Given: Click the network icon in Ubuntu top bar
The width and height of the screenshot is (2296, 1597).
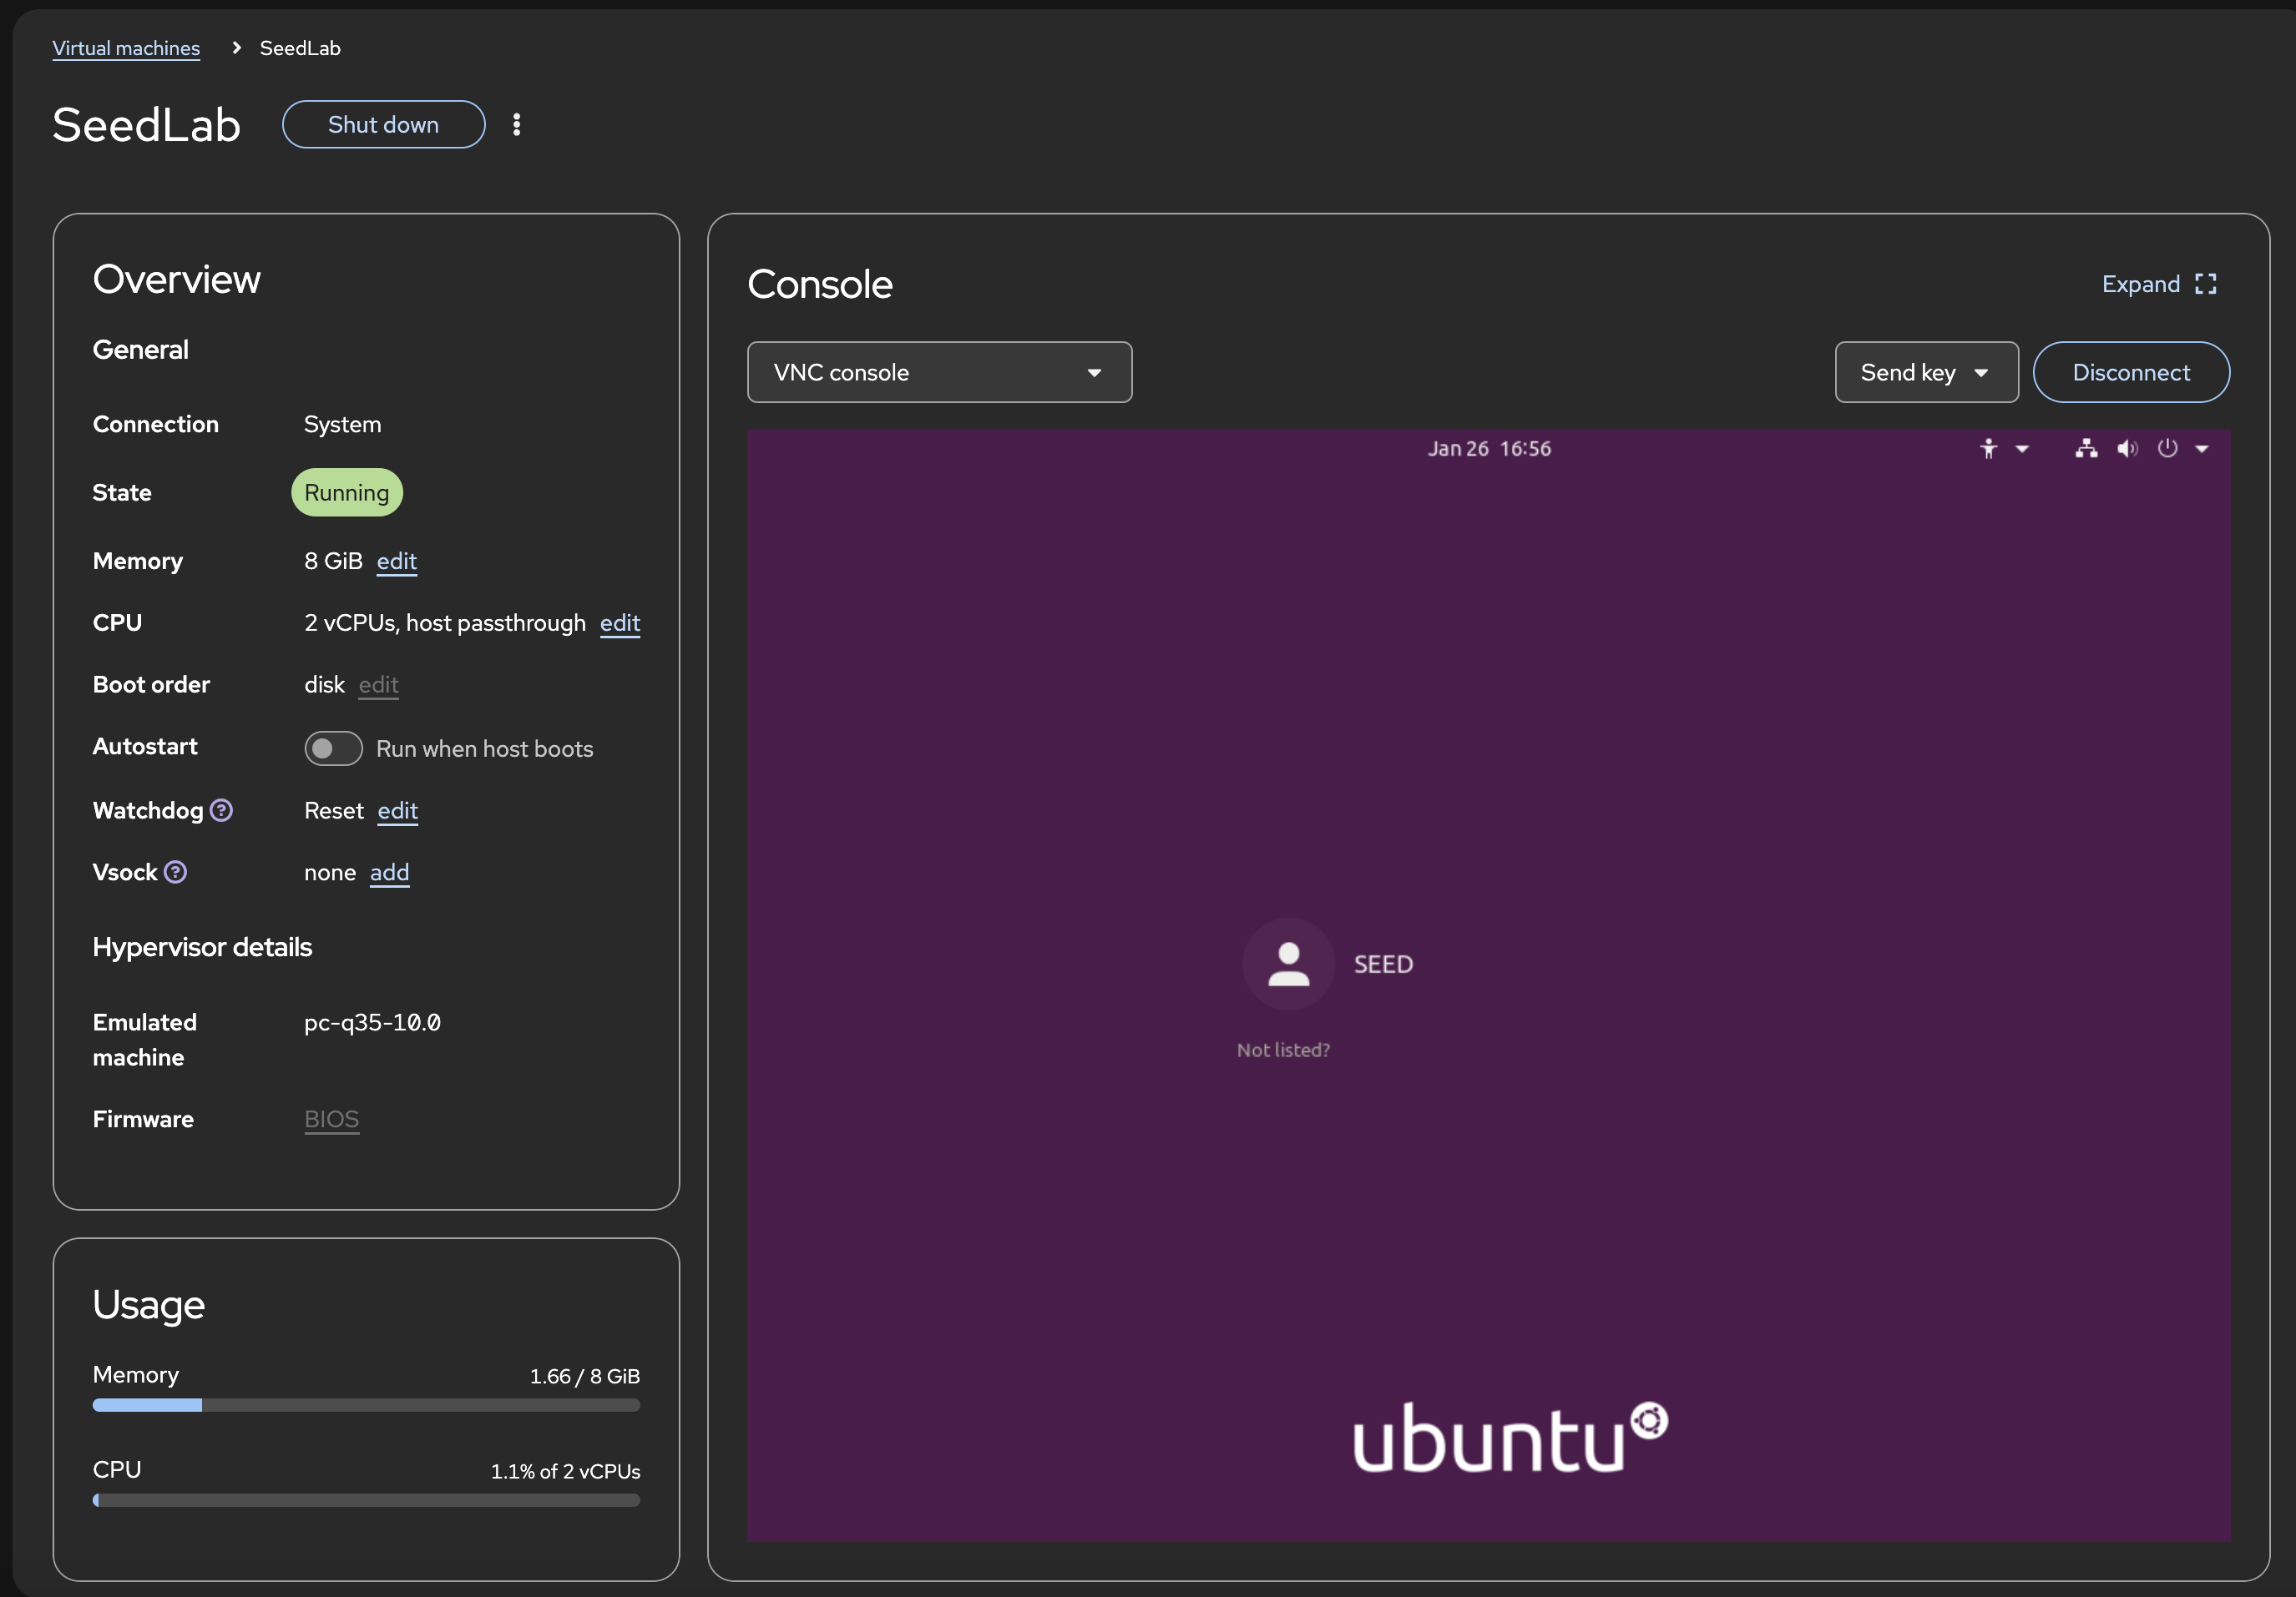Looking at the screenshot, I should click(2086, 449).
